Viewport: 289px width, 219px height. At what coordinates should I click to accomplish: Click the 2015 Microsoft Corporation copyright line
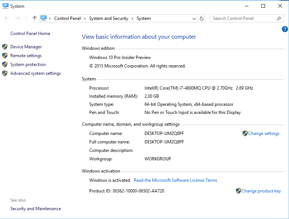(x=137, y=66)
